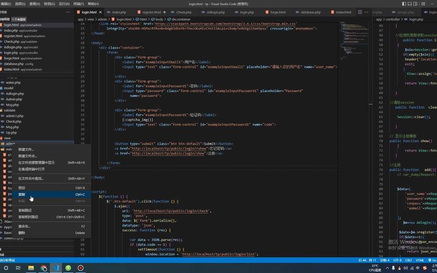The image size is (437, 273).
Task: Toggle the bottom panel layout icon
Action: pyautogui.click(x=410, y=4)
